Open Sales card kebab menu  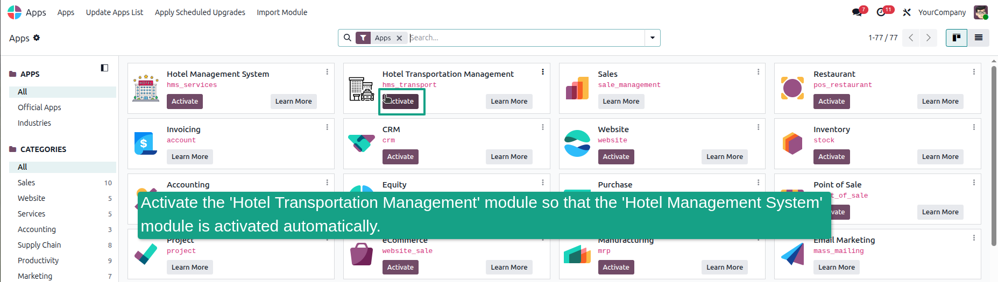click(759, 72)
